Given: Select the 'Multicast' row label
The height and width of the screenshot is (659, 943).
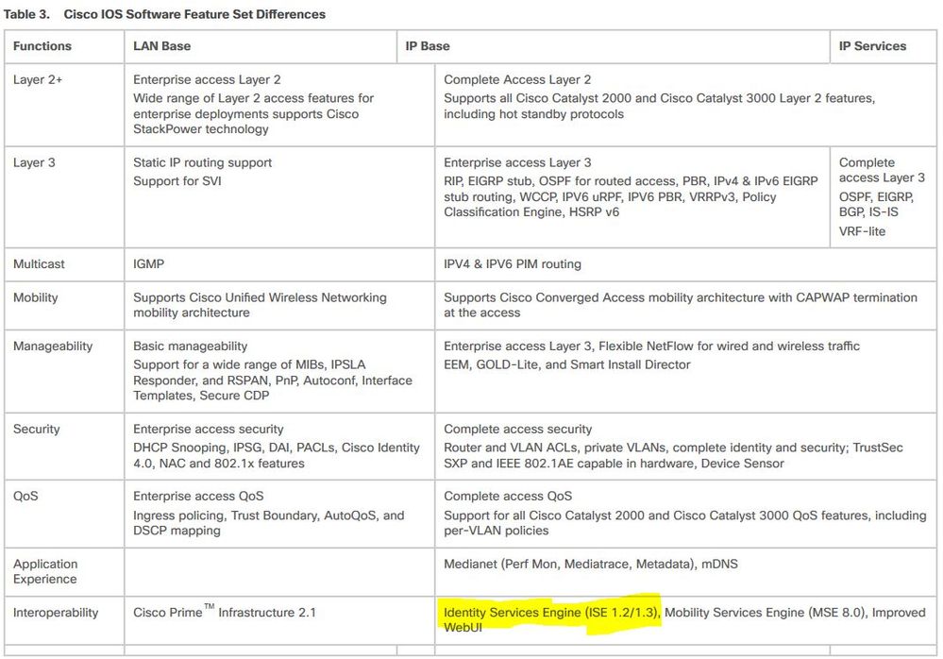Looking at the screenshot, I should (39, 263).
